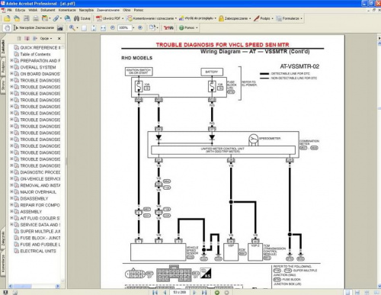Close the bookmarks navigation pane

tap(59, 38)
